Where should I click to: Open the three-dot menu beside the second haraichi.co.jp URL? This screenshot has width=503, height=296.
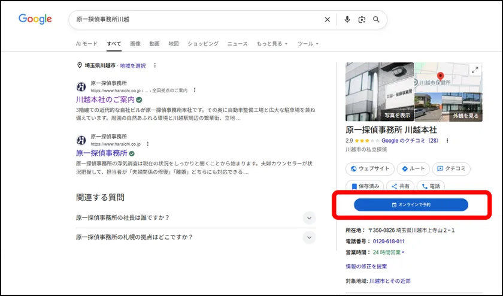pos(147,144)
